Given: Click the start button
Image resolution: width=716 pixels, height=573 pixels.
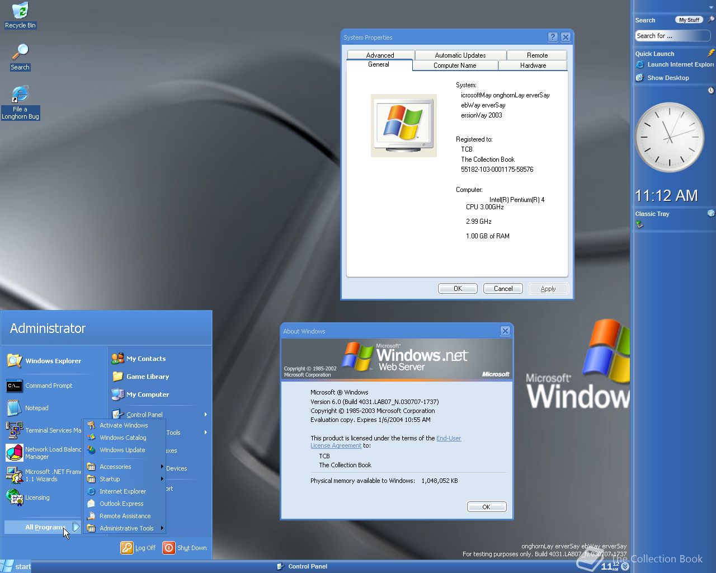Looking at the screenshot, I should (x=16, y=566).
